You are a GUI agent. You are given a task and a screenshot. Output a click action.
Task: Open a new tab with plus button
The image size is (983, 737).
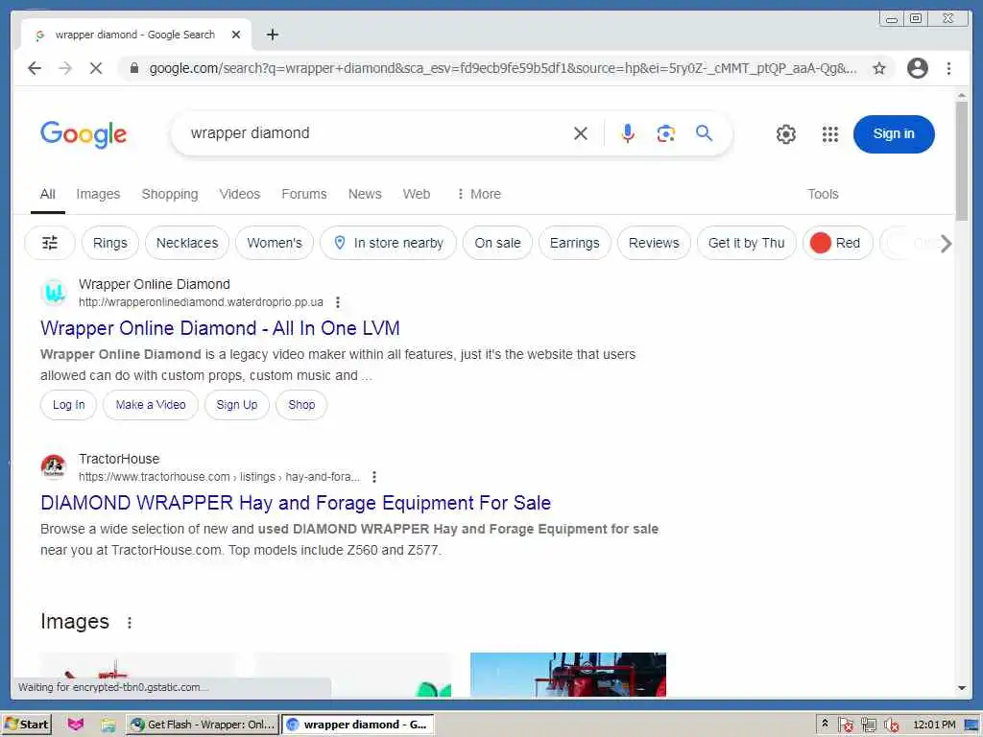pyautogui.click(x=272, y=35)
